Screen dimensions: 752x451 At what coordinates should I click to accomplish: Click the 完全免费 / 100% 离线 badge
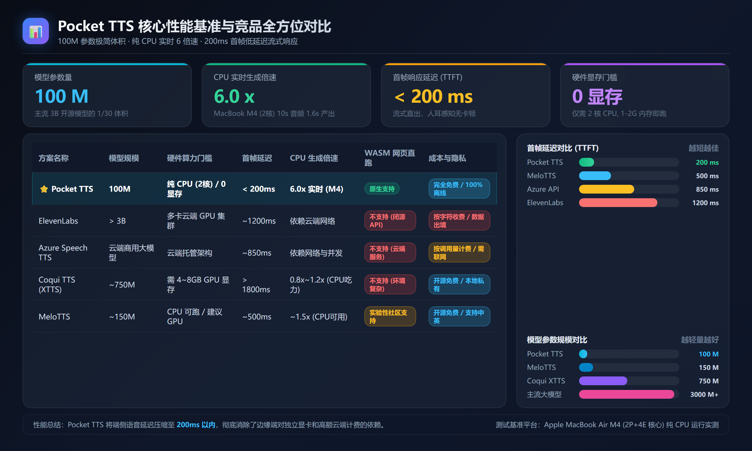(x=459, y=189)
